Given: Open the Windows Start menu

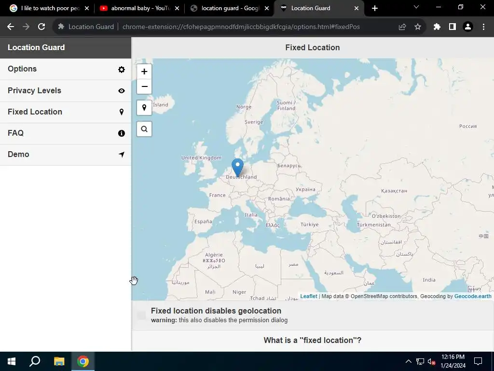Looking at the screenshot, I should [12, 361].
